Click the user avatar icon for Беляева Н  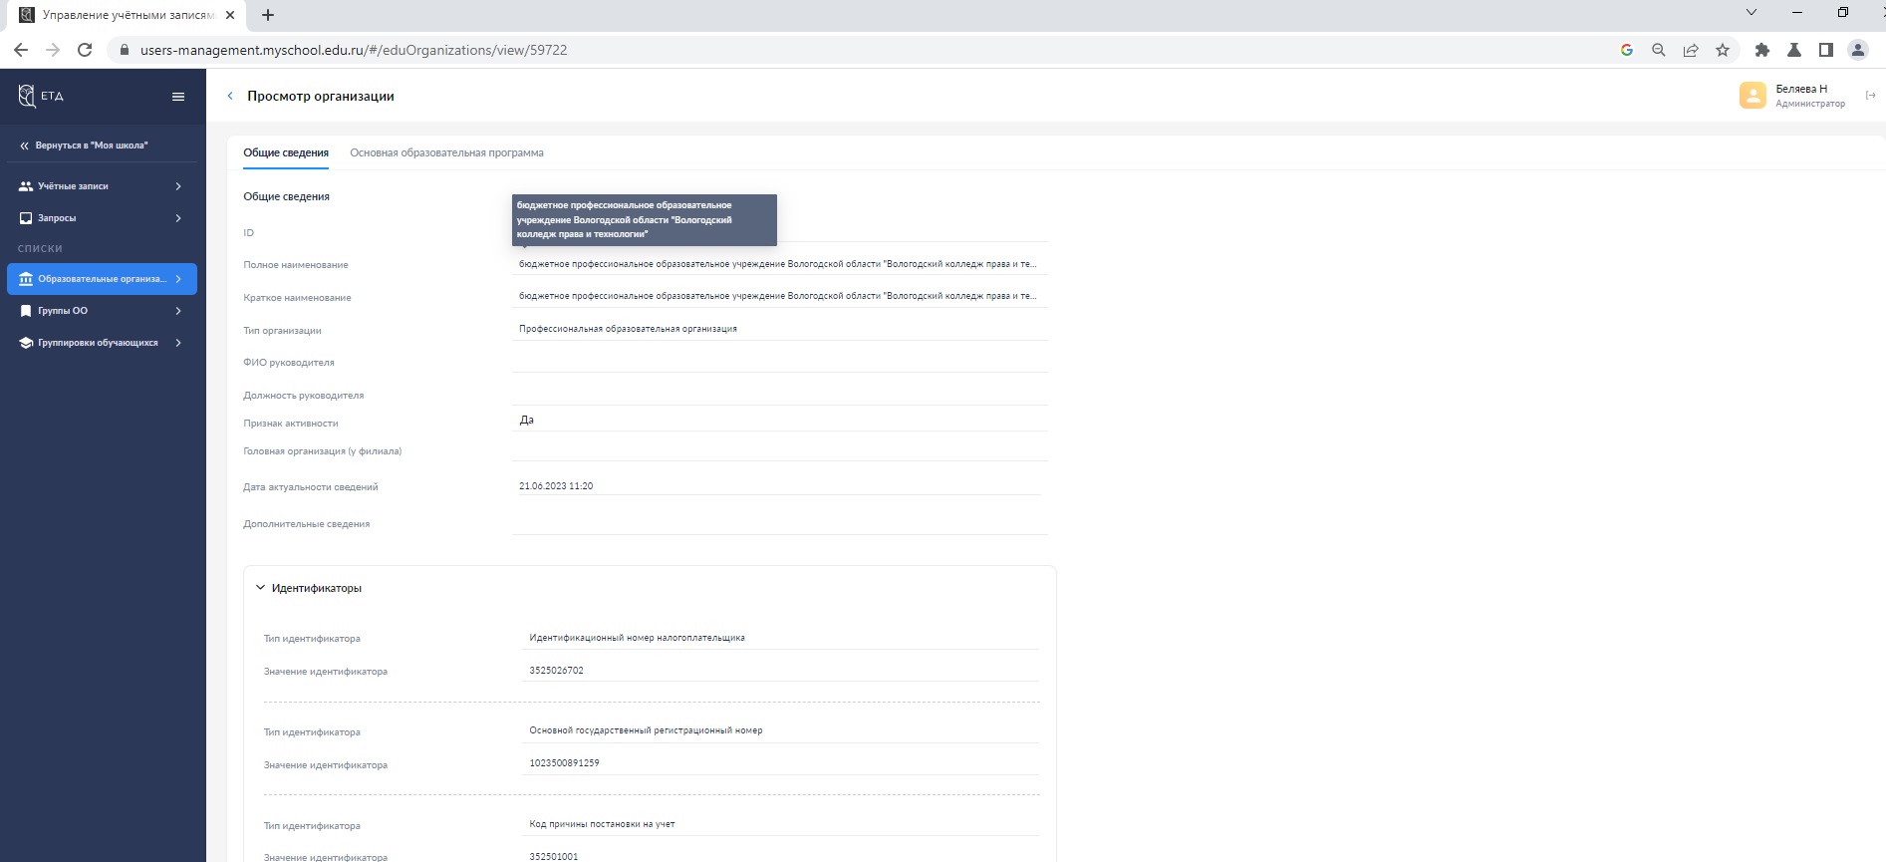pos(1751,96)
